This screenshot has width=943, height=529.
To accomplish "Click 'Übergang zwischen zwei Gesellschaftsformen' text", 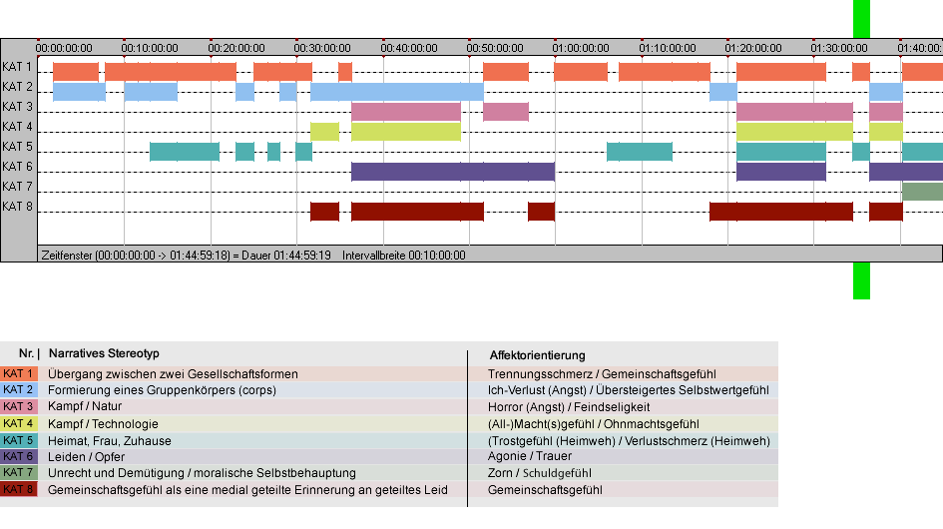I will (x=174, y=373).
